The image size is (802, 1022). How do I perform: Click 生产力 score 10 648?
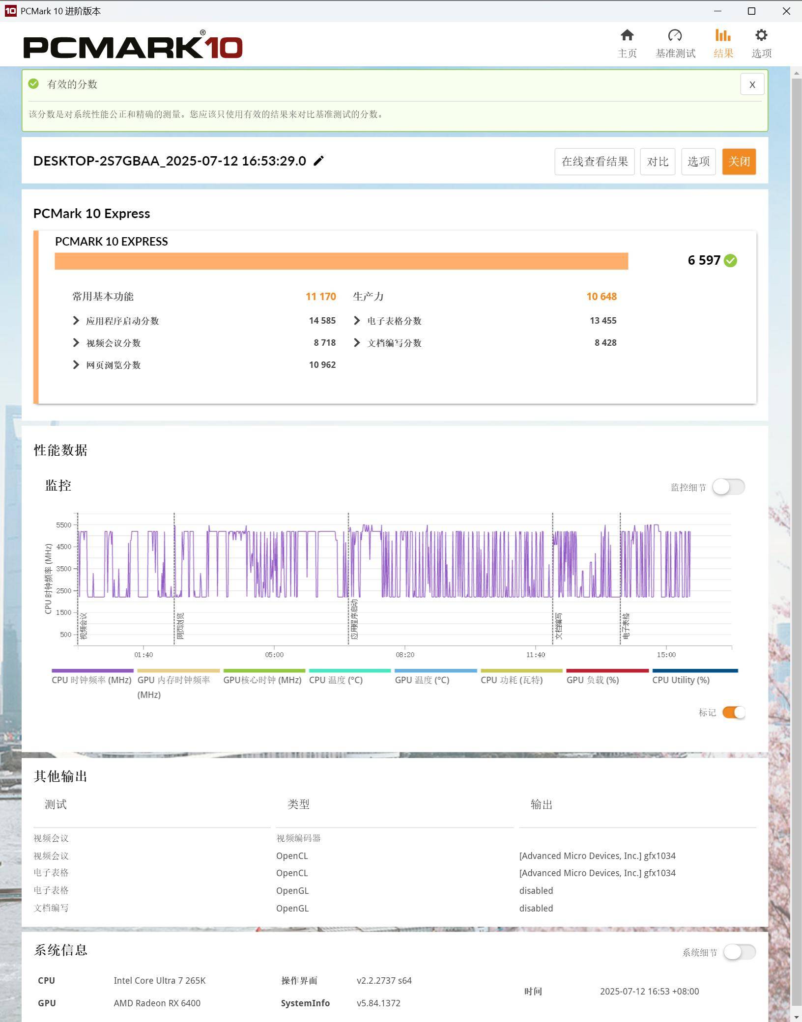pyautogui.click(x=601, y=296)
